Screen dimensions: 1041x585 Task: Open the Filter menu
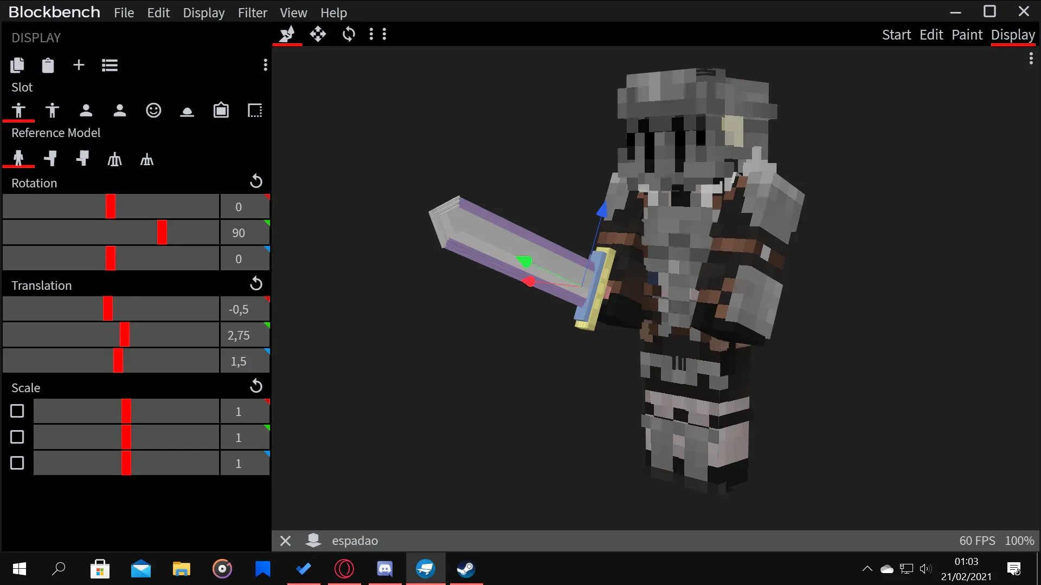coord(252,12)
